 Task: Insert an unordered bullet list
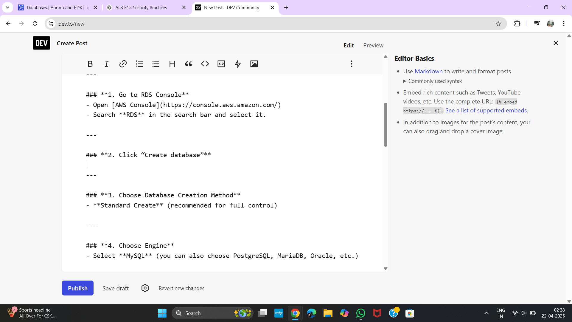pos(156,64)
